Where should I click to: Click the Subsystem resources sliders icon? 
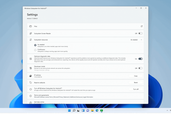[31, 40]
